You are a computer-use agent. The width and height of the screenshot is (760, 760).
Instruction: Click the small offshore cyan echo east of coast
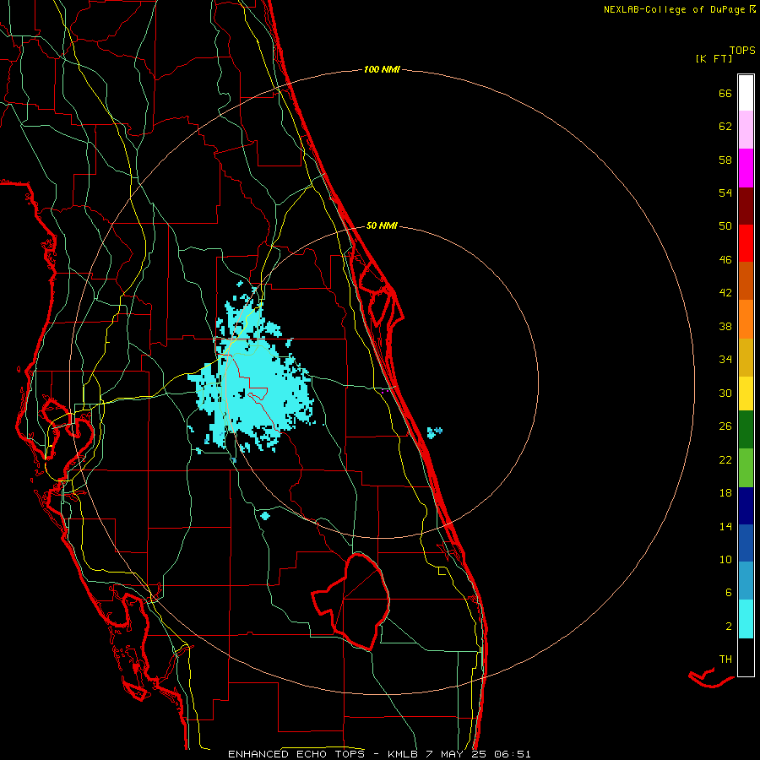(434, 432)
